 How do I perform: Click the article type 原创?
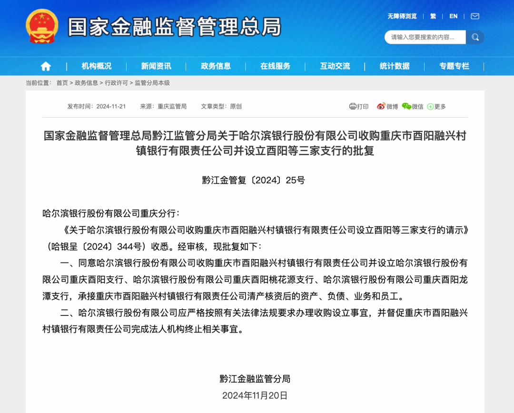[x=236, y=106]
